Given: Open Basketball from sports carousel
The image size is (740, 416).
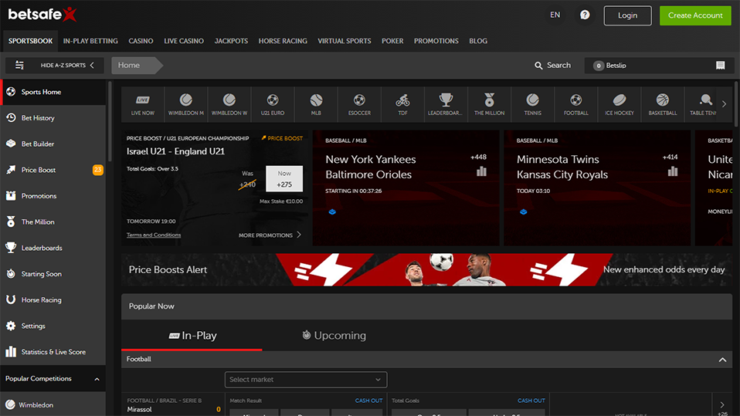Looking at the screenshot, I should pos(662,104).
